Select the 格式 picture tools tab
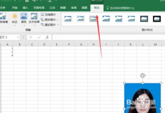The height and width of the screenshot is (113, 165). click(97, 8)
